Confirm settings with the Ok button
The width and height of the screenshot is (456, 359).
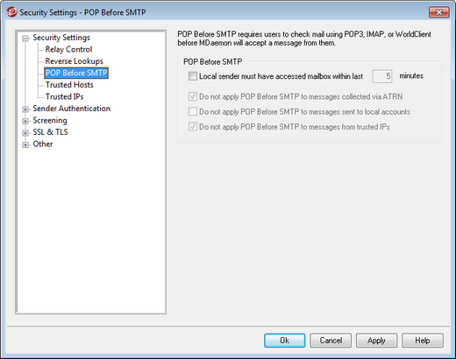tap(284, 341)
